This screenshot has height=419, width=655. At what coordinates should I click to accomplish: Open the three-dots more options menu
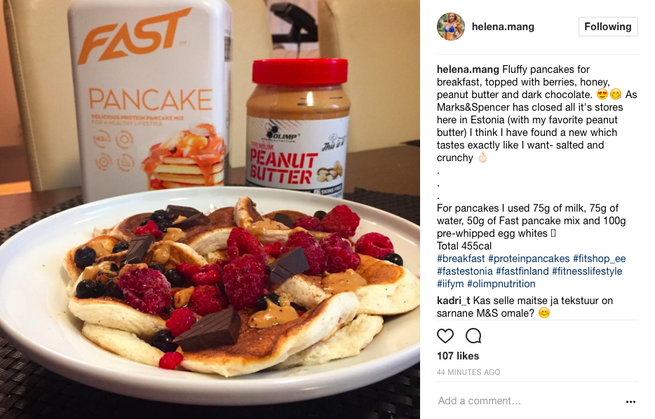(630, 401)
